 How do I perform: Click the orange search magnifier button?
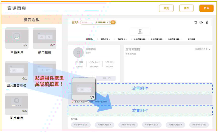113,22
